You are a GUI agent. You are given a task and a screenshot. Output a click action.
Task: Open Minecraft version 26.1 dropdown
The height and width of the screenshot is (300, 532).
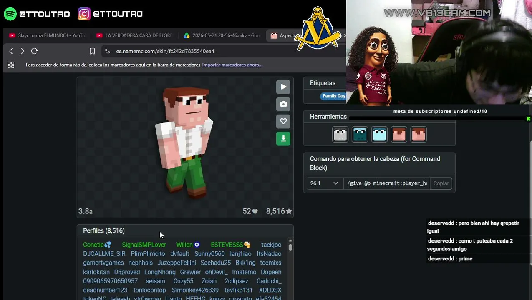pos(325,183)
